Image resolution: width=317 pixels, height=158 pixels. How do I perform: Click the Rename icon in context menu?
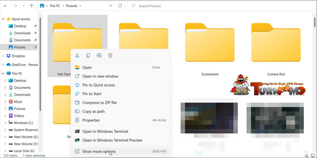99,55
